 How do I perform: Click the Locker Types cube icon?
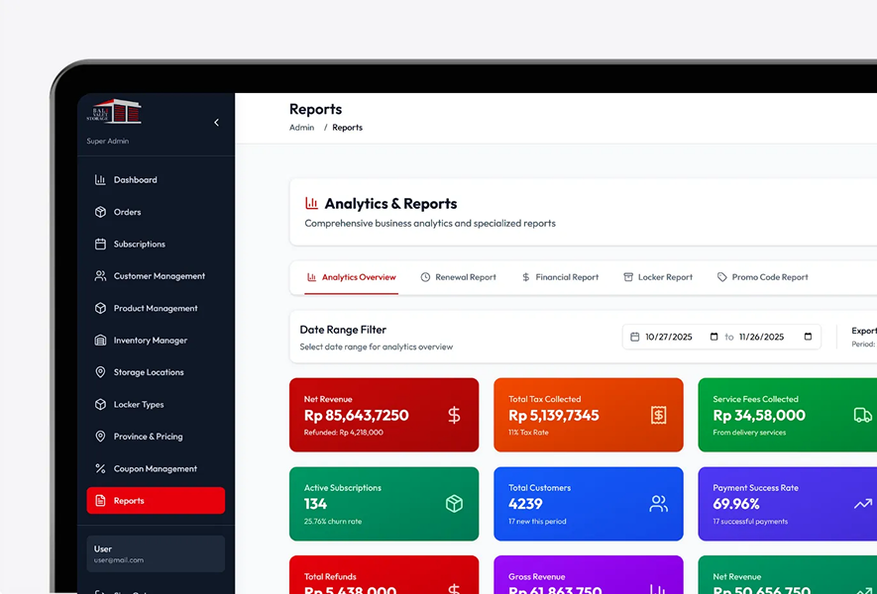pyautogui.click(x=100, y=405)
